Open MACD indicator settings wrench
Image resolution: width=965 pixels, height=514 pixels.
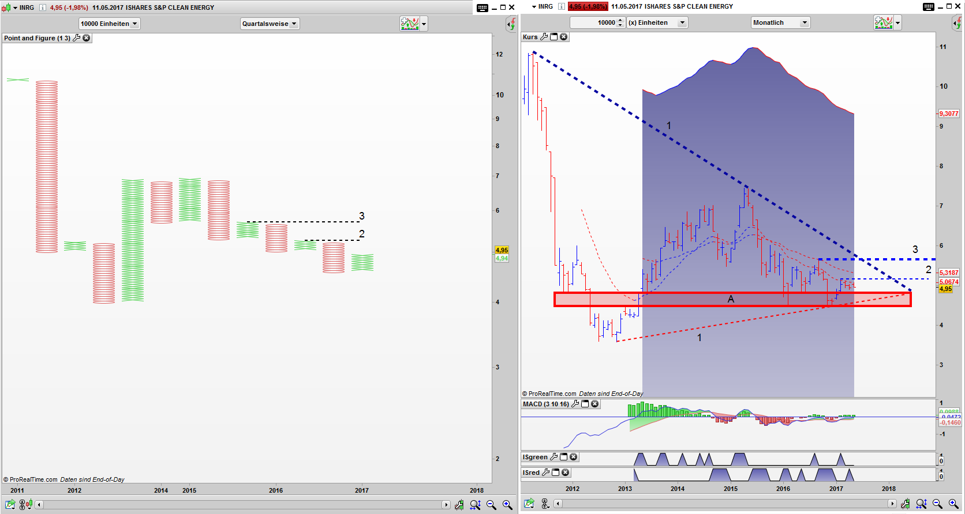point(575,404)
